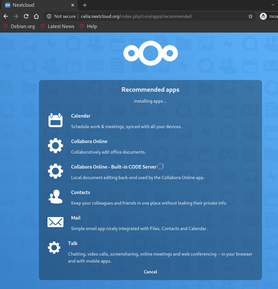278x289 pixels.
Task: Click the Nextcloud logo at top
Action: [150, 53]
